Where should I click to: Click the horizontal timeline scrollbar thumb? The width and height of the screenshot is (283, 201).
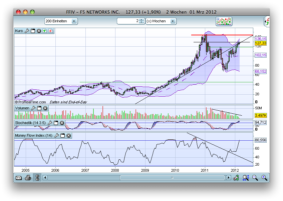click(172, 178)
